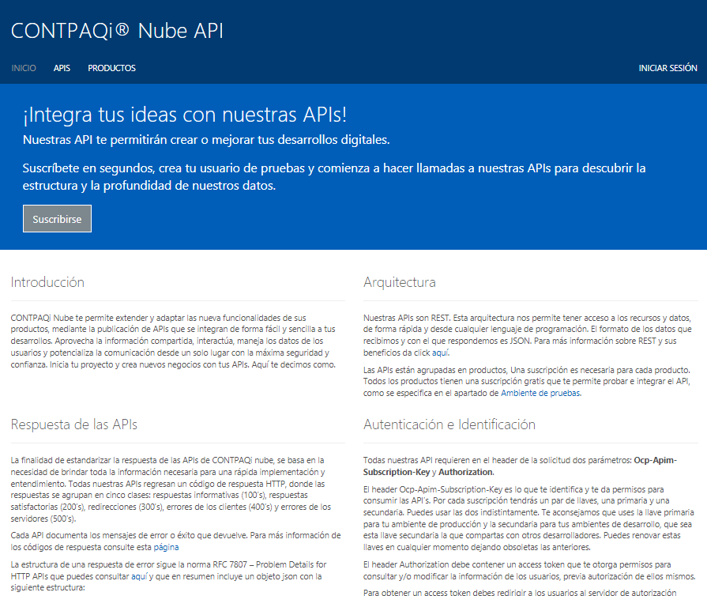Click the CONTPAQi® Nube API site title
This screenshot has height=596, width=707.
[117, 31]
